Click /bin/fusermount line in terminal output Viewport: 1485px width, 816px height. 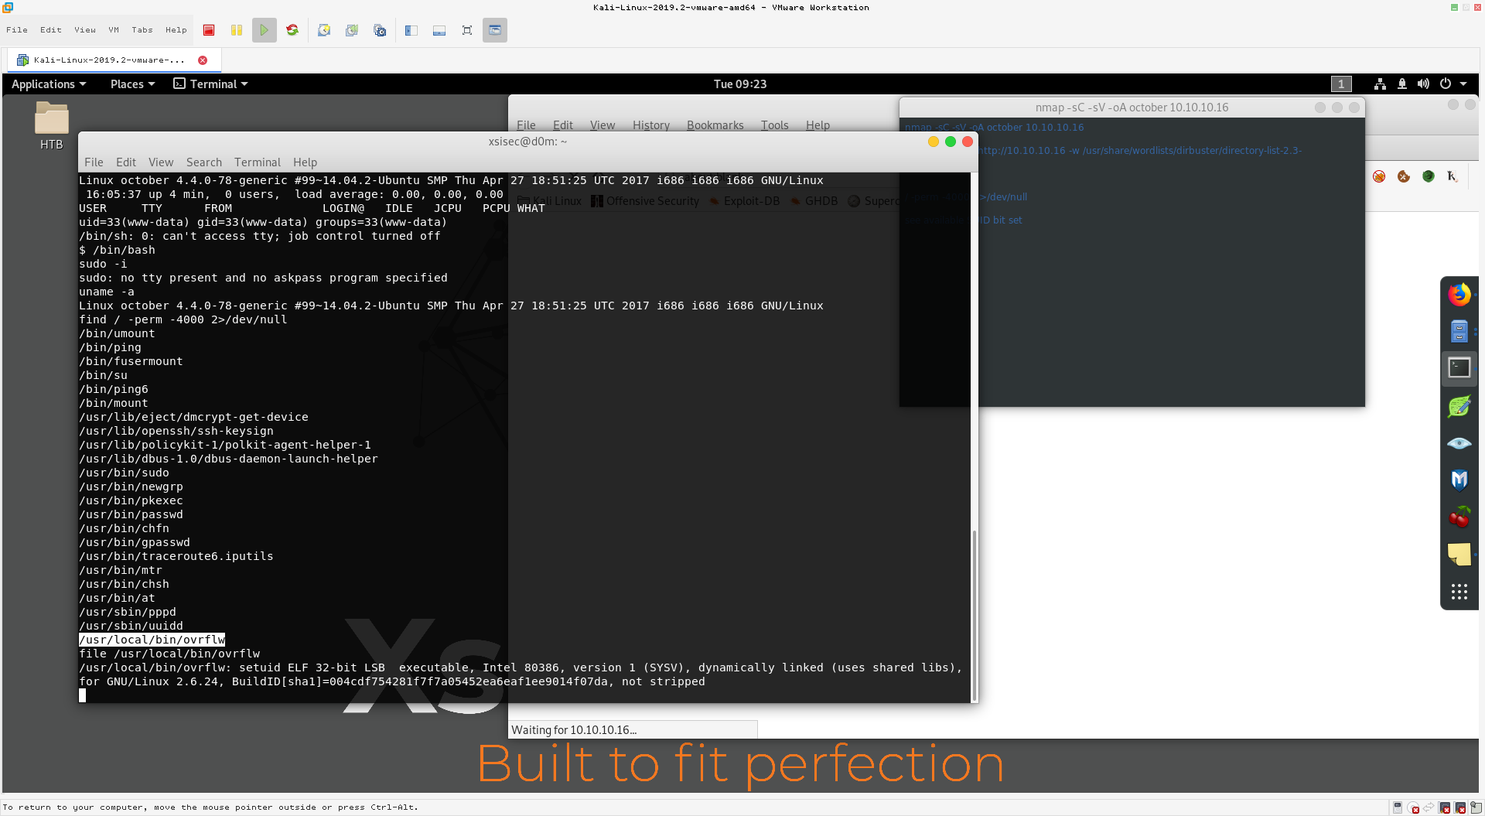point(131,361)
